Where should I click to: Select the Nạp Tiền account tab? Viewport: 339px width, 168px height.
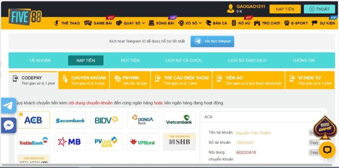tap(86, 61)
